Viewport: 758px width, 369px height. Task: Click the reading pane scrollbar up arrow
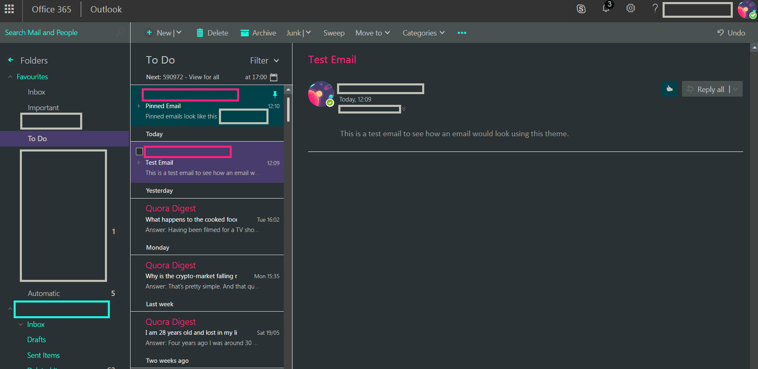(x=754, y=47)
